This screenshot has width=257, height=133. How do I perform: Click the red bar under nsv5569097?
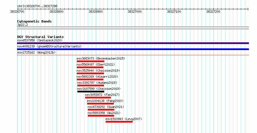point(90,67)
